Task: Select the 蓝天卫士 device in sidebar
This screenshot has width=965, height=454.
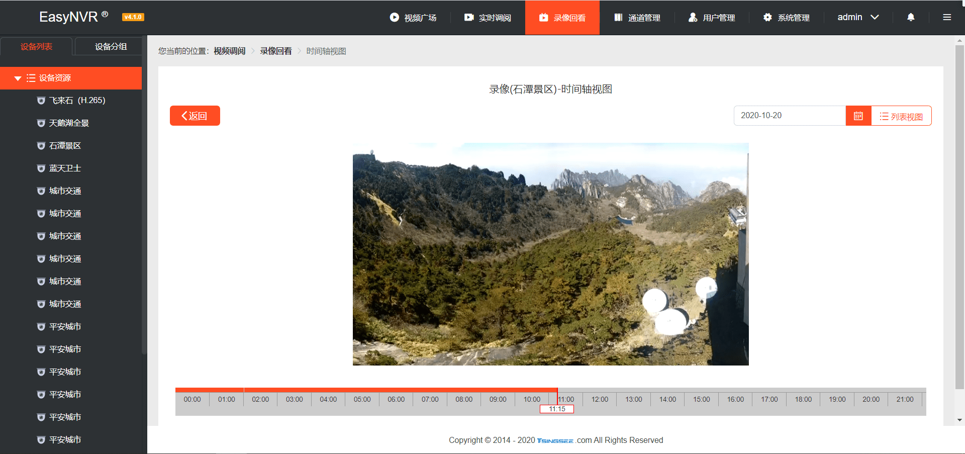Action: 64,168
